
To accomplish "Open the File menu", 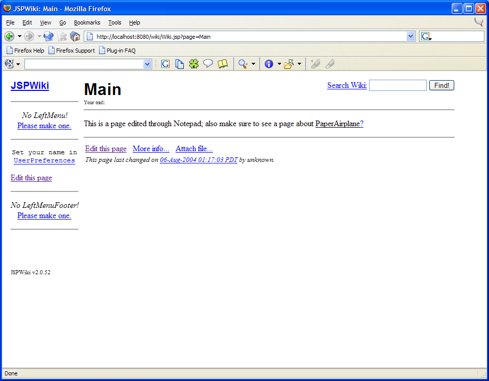I will coord(10,22).
